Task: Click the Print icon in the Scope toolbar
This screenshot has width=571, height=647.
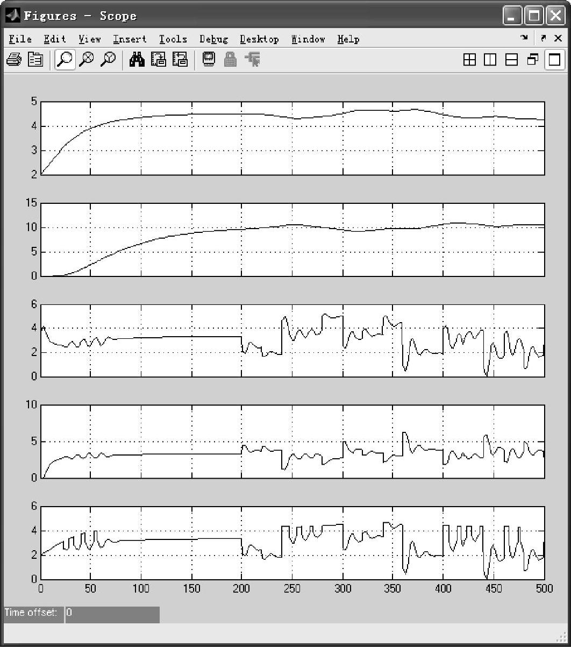Action: click(x=13, y=60)
